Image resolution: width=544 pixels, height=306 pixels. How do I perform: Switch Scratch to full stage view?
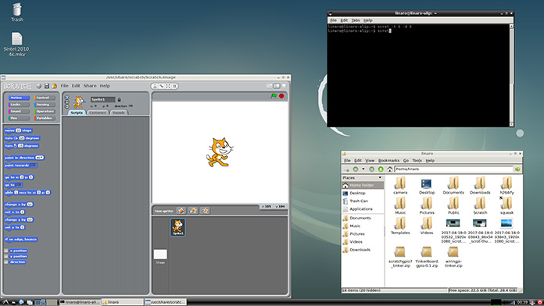pos(277,86)
